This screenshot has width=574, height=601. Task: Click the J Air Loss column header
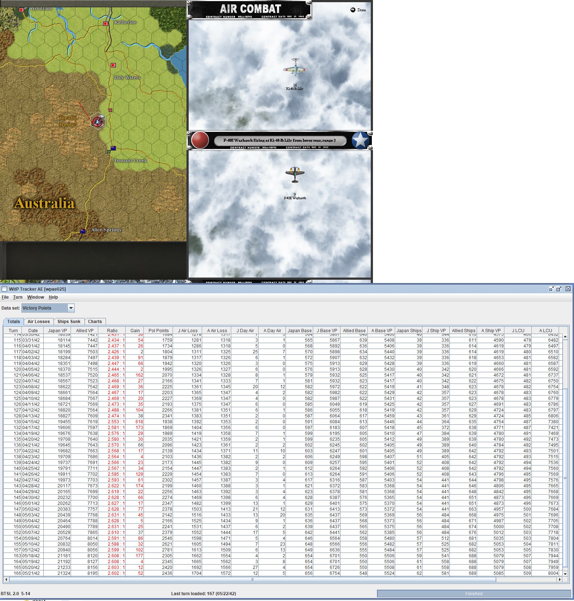tap(188, 331)
